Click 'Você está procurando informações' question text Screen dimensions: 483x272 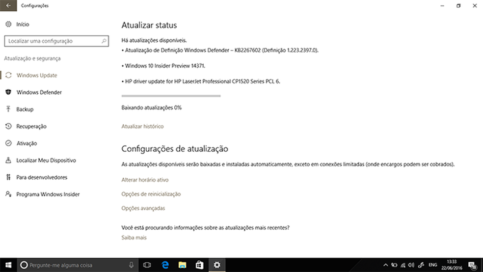(x=206, y=228)
